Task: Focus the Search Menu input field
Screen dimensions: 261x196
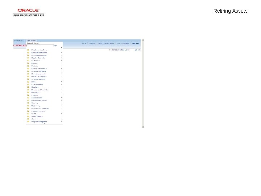Action: pyautogui.click(x=40, y=45)
